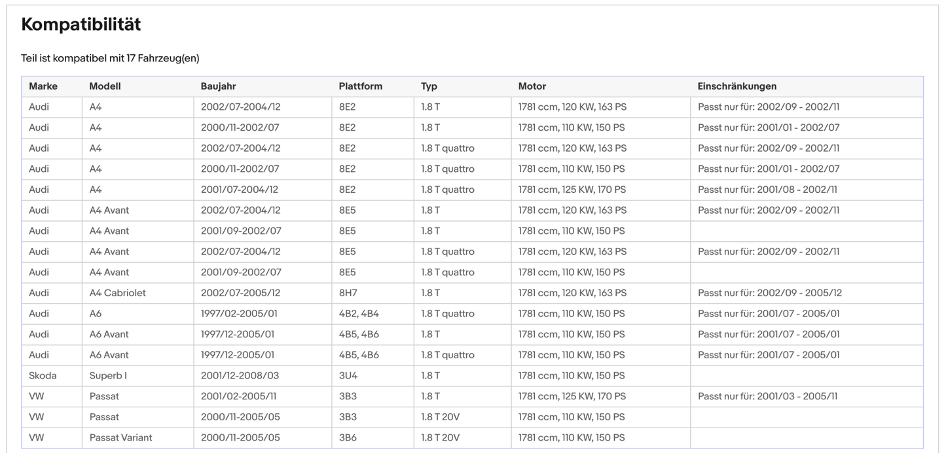Click the Baujahr column header
This screenshot has height=453, width=946.
[x=218, y=86]
